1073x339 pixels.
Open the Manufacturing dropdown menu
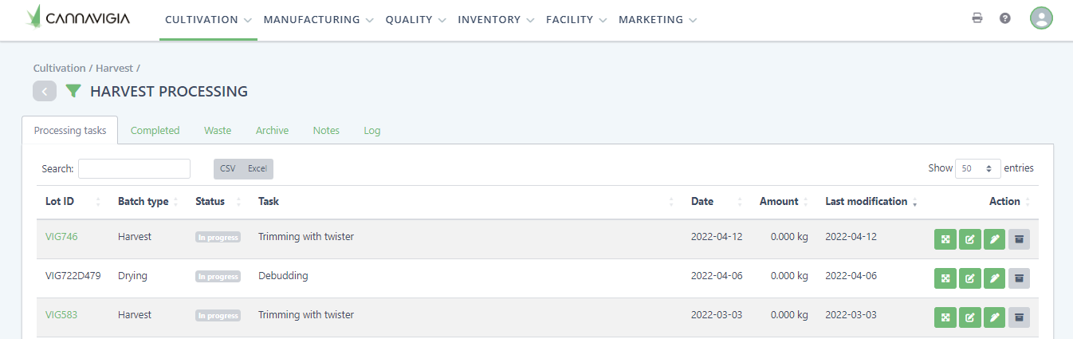click(x=318, y=20)
